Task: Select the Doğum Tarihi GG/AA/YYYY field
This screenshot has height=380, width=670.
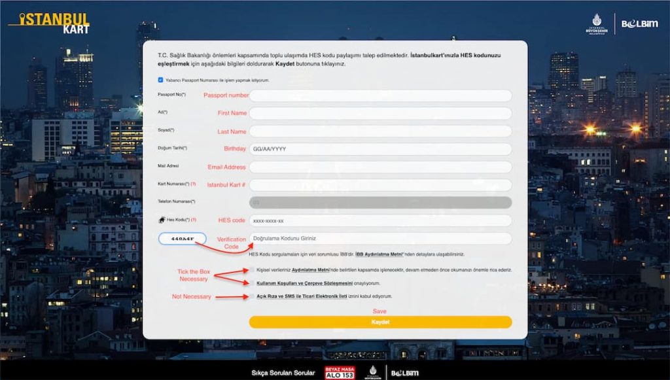Action: pos(380,149)
